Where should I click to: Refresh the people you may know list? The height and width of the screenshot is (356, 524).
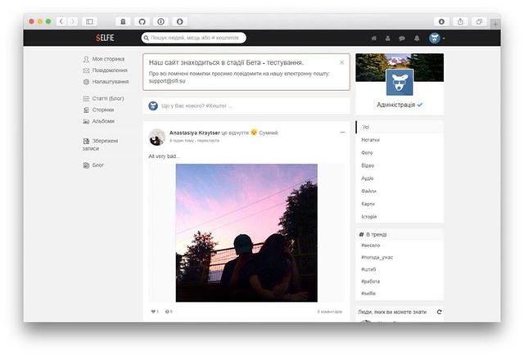tap(439, 312)
